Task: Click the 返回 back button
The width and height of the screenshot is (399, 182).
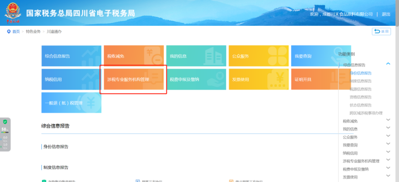Action: (381, 31)
